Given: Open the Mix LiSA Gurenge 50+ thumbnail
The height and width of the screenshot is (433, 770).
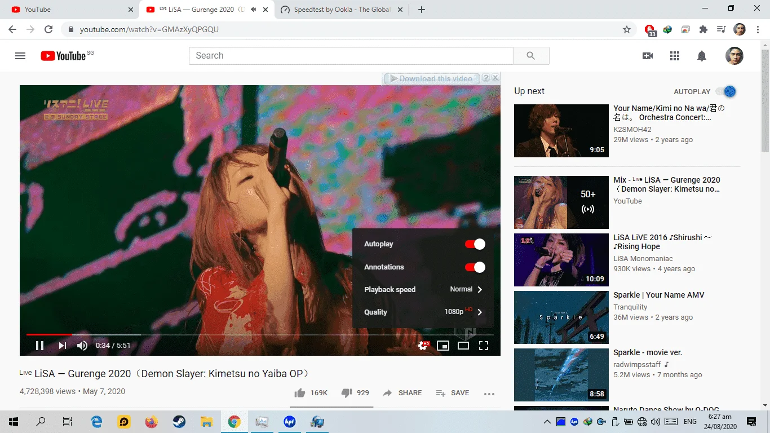Looking at the screenshot, I should tap(561, 202).
